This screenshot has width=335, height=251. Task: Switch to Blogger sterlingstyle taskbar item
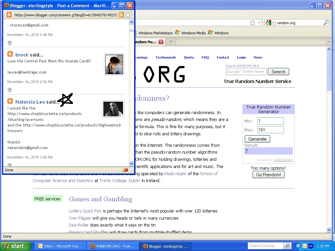pos(165,246)
